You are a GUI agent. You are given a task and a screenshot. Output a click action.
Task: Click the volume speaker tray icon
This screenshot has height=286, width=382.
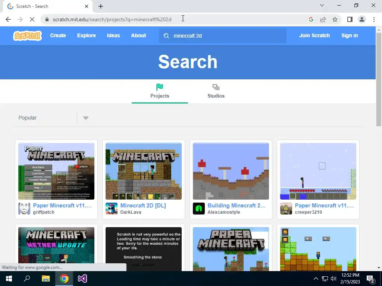pos(334,279)
